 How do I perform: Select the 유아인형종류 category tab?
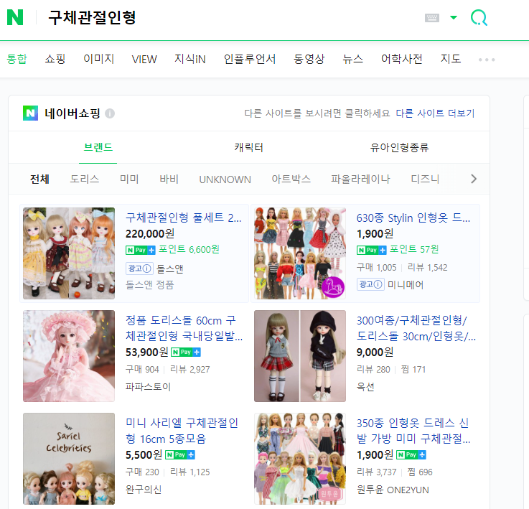399,147
